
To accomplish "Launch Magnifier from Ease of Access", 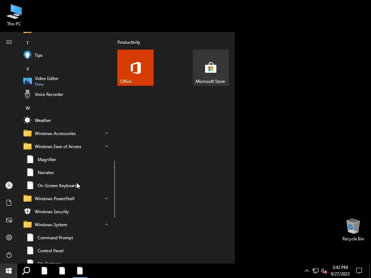I will [x=66, y=160].
